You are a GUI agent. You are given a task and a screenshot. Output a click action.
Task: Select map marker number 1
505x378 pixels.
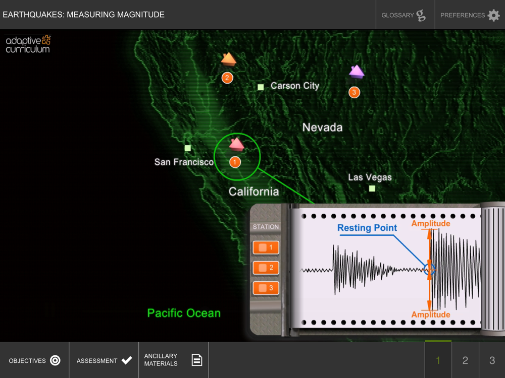point(235,162)
